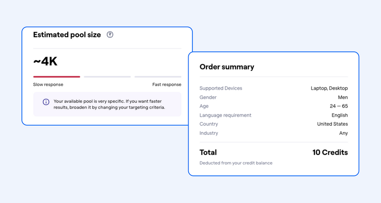381x203 pixels.
Task: Click the Men gender value
Action: (343, 97)
